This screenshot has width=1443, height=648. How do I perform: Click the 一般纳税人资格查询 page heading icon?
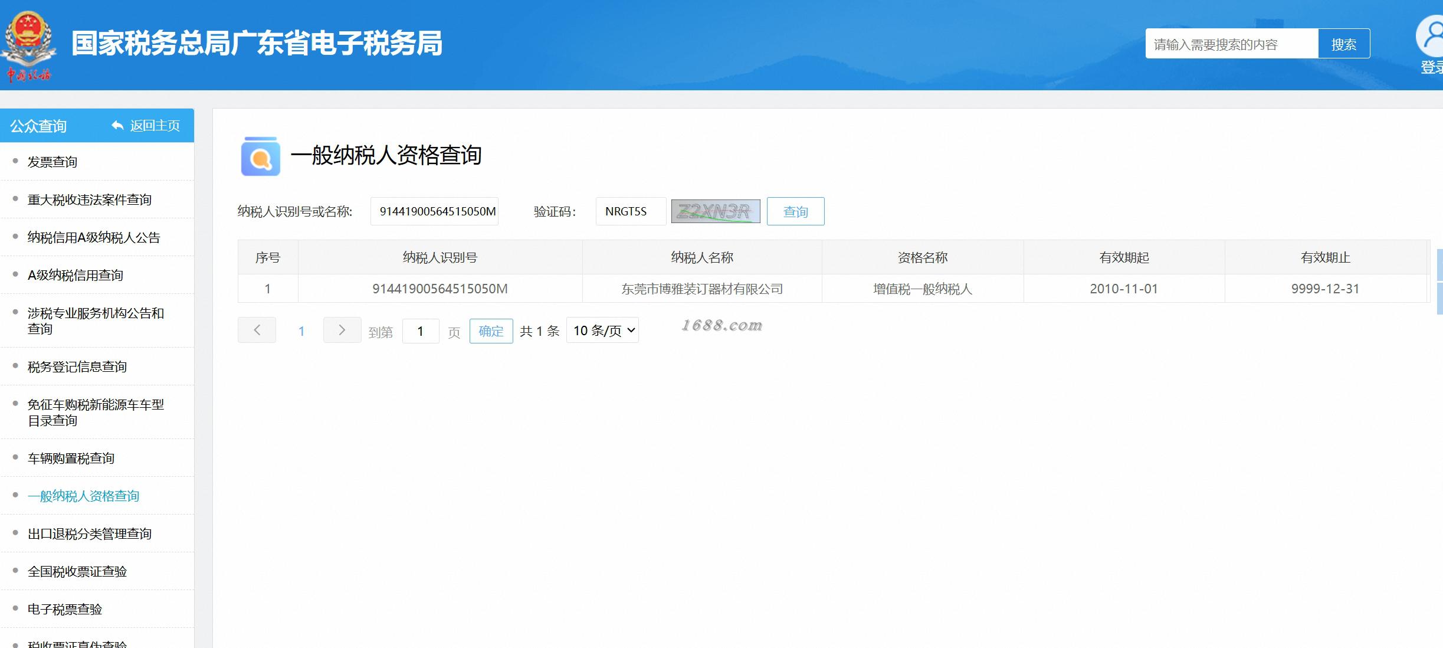[x=260, y=156]
